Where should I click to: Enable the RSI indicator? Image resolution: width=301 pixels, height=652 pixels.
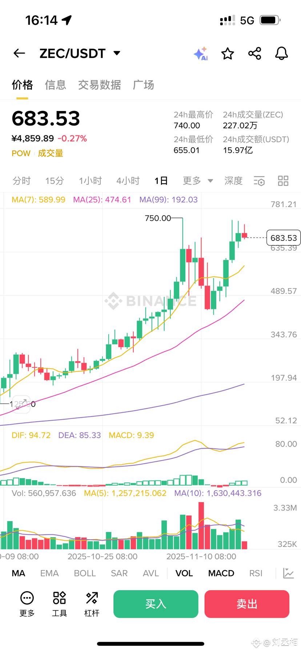point(256,573)
